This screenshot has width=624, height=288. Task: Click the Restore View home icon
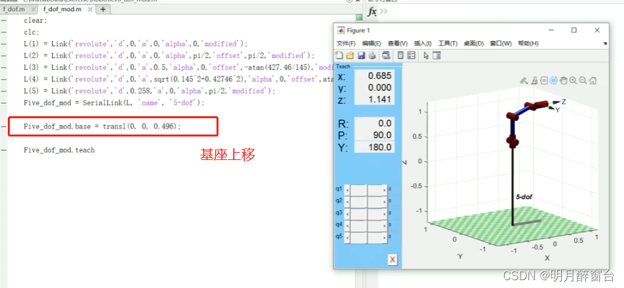tap(593, 80)
